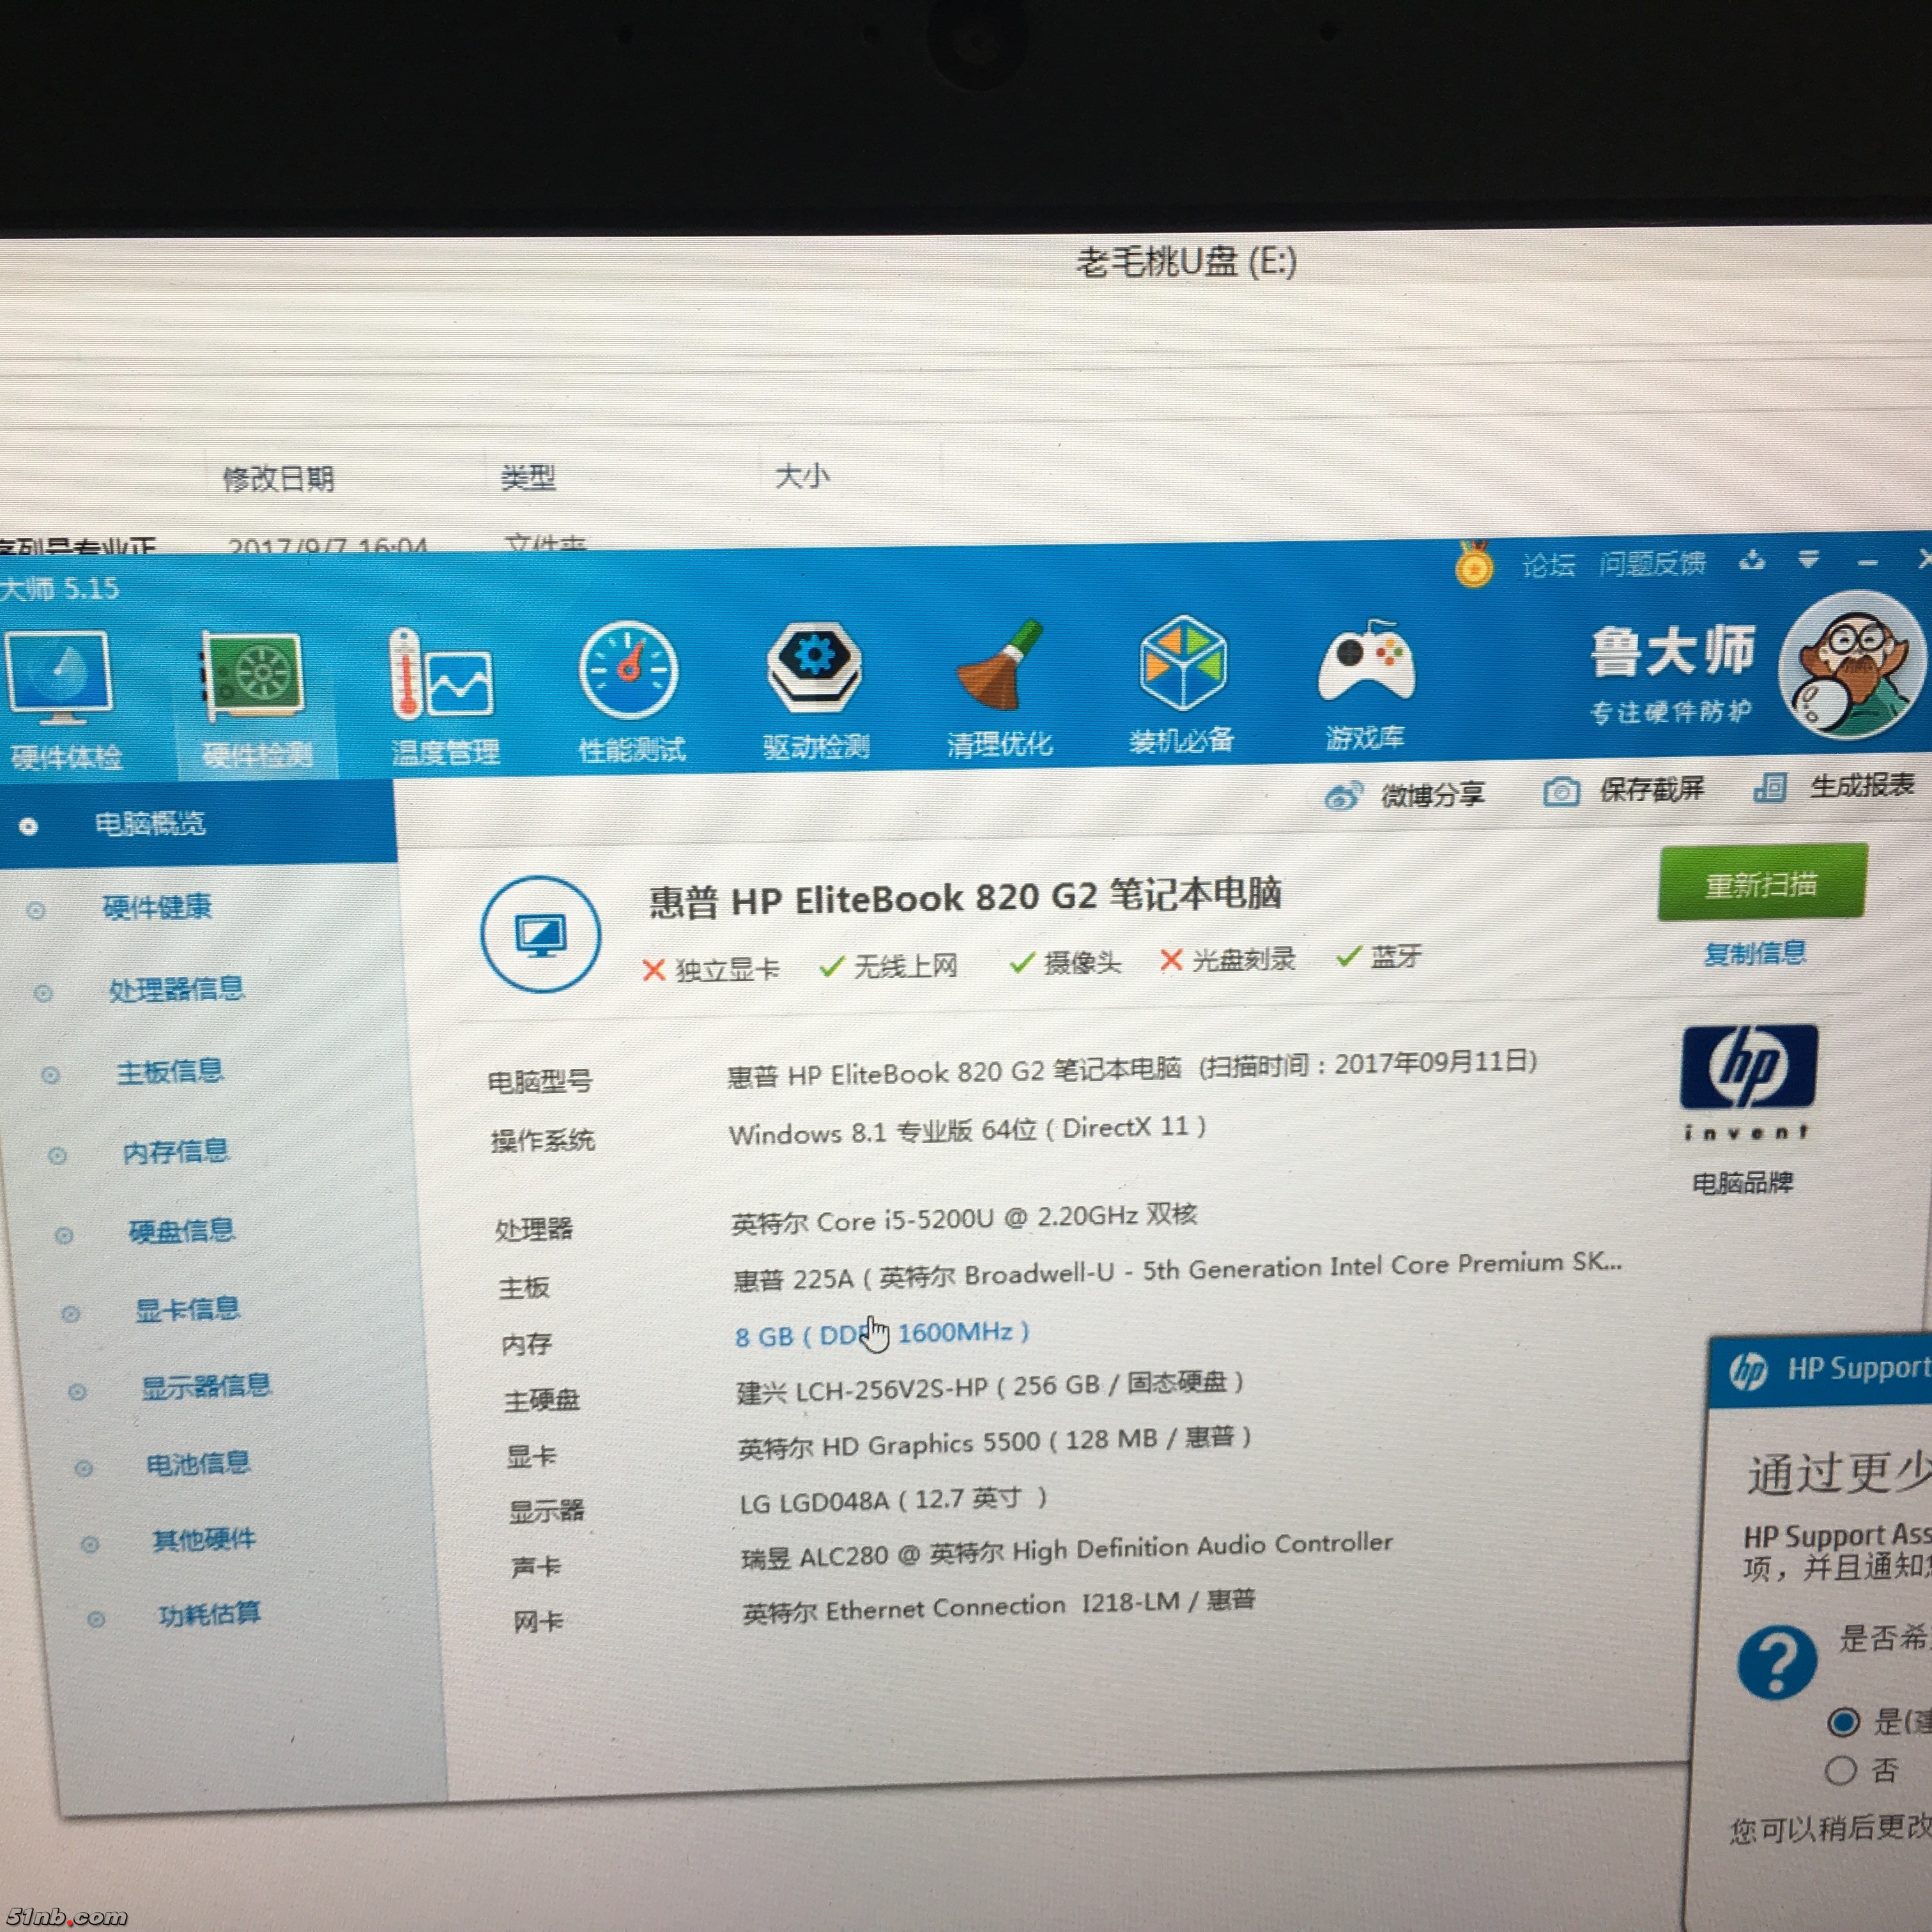Open the 驱动检测 driver detection icon
This screenshot has height=1932, width=1932.
(814, 666)
